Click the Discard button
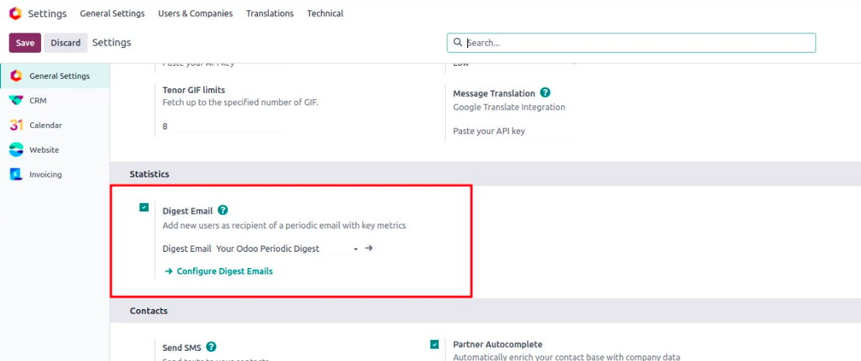Viewport: 861px width, 361px height. pyautogui.click(x=66, y=43)
